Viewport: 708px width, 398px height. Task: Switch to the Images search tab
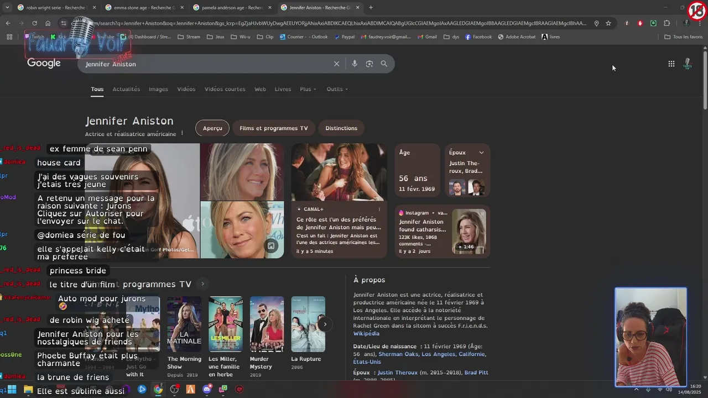pos(158,89)
